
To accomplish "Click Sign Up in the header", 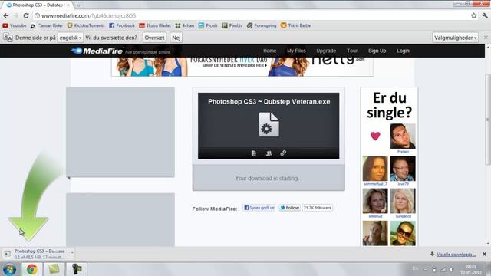I will (x=377, y=51).
